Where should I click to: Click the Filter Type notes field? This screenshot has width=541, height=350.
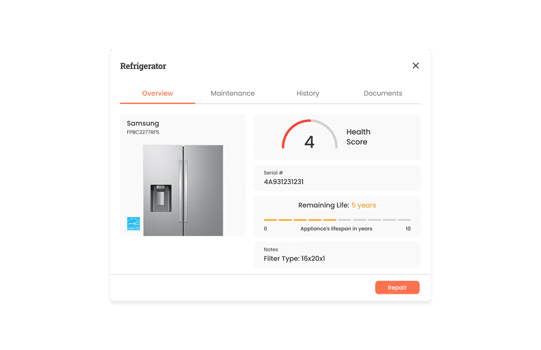(x=337, y=254)
